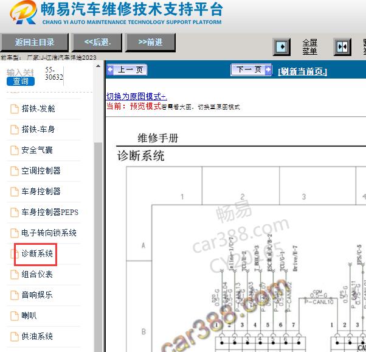Click the document icon beside 安全气囊
366x352 pixels.
(15, 150)
